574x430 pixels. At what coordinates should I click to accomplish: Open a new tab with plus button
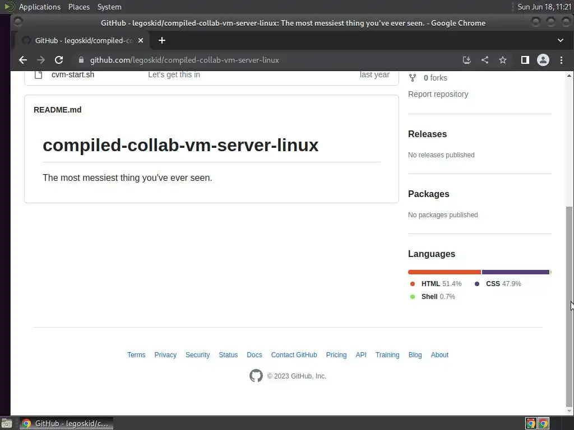(x=162, y=40)
